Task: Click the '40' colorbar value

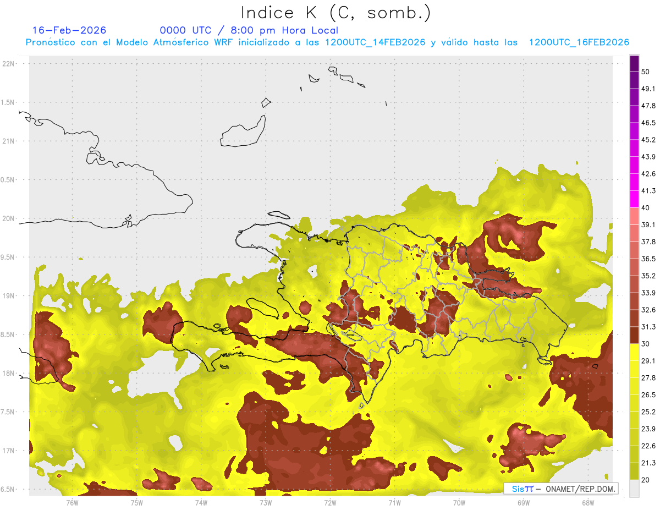Action: point(646,208)
